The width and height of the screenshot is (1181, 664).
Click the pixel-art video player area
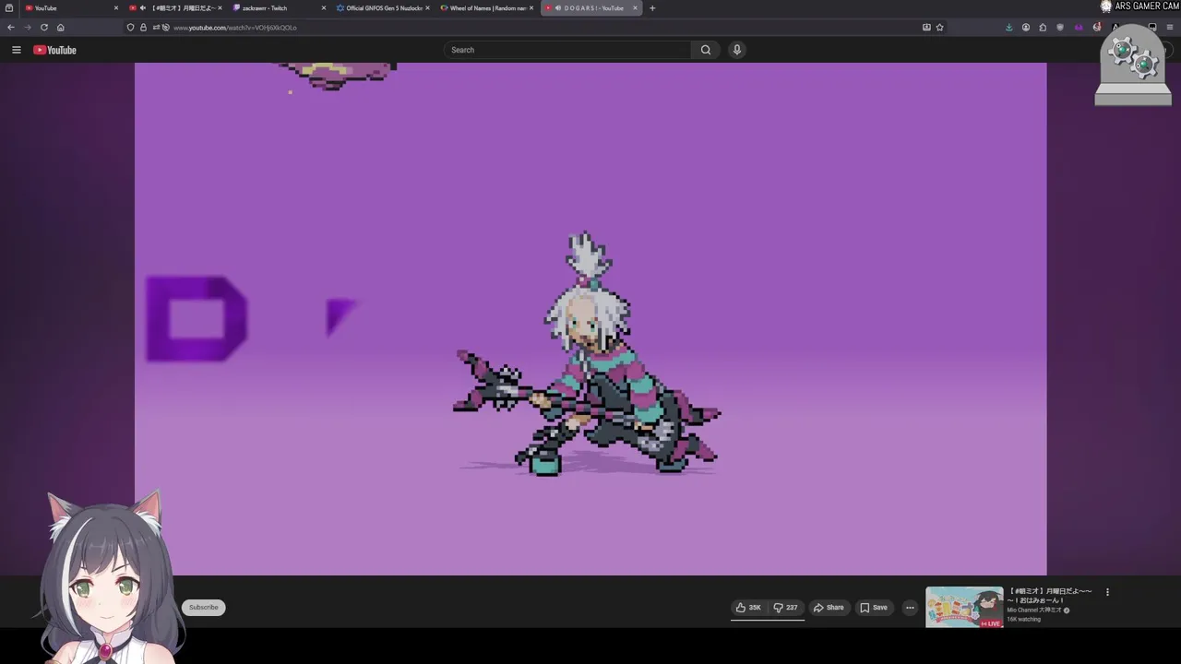590,318
